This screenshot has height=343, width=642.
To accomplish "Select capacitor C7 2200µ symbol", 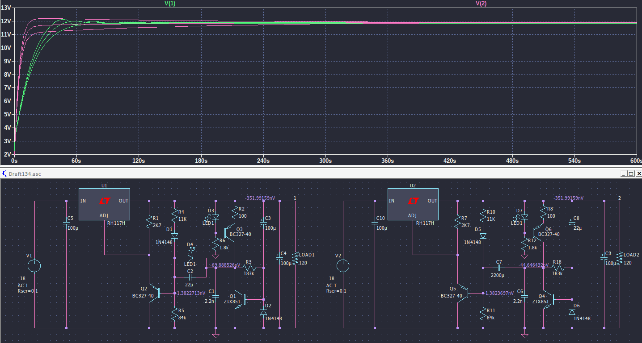I will point(499,268).
